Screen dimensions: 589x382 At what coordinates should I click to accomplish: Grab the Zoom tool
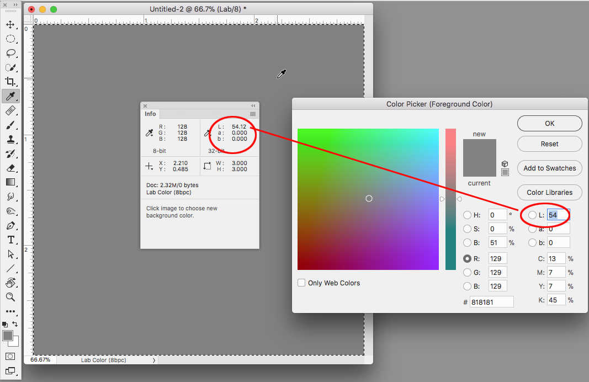(11, 297)
